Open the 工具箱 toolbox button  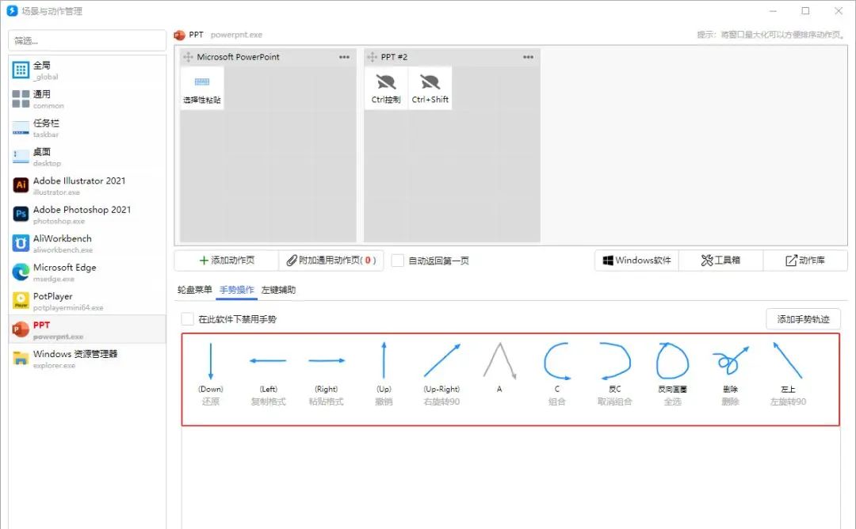click(x=720, y=260)
